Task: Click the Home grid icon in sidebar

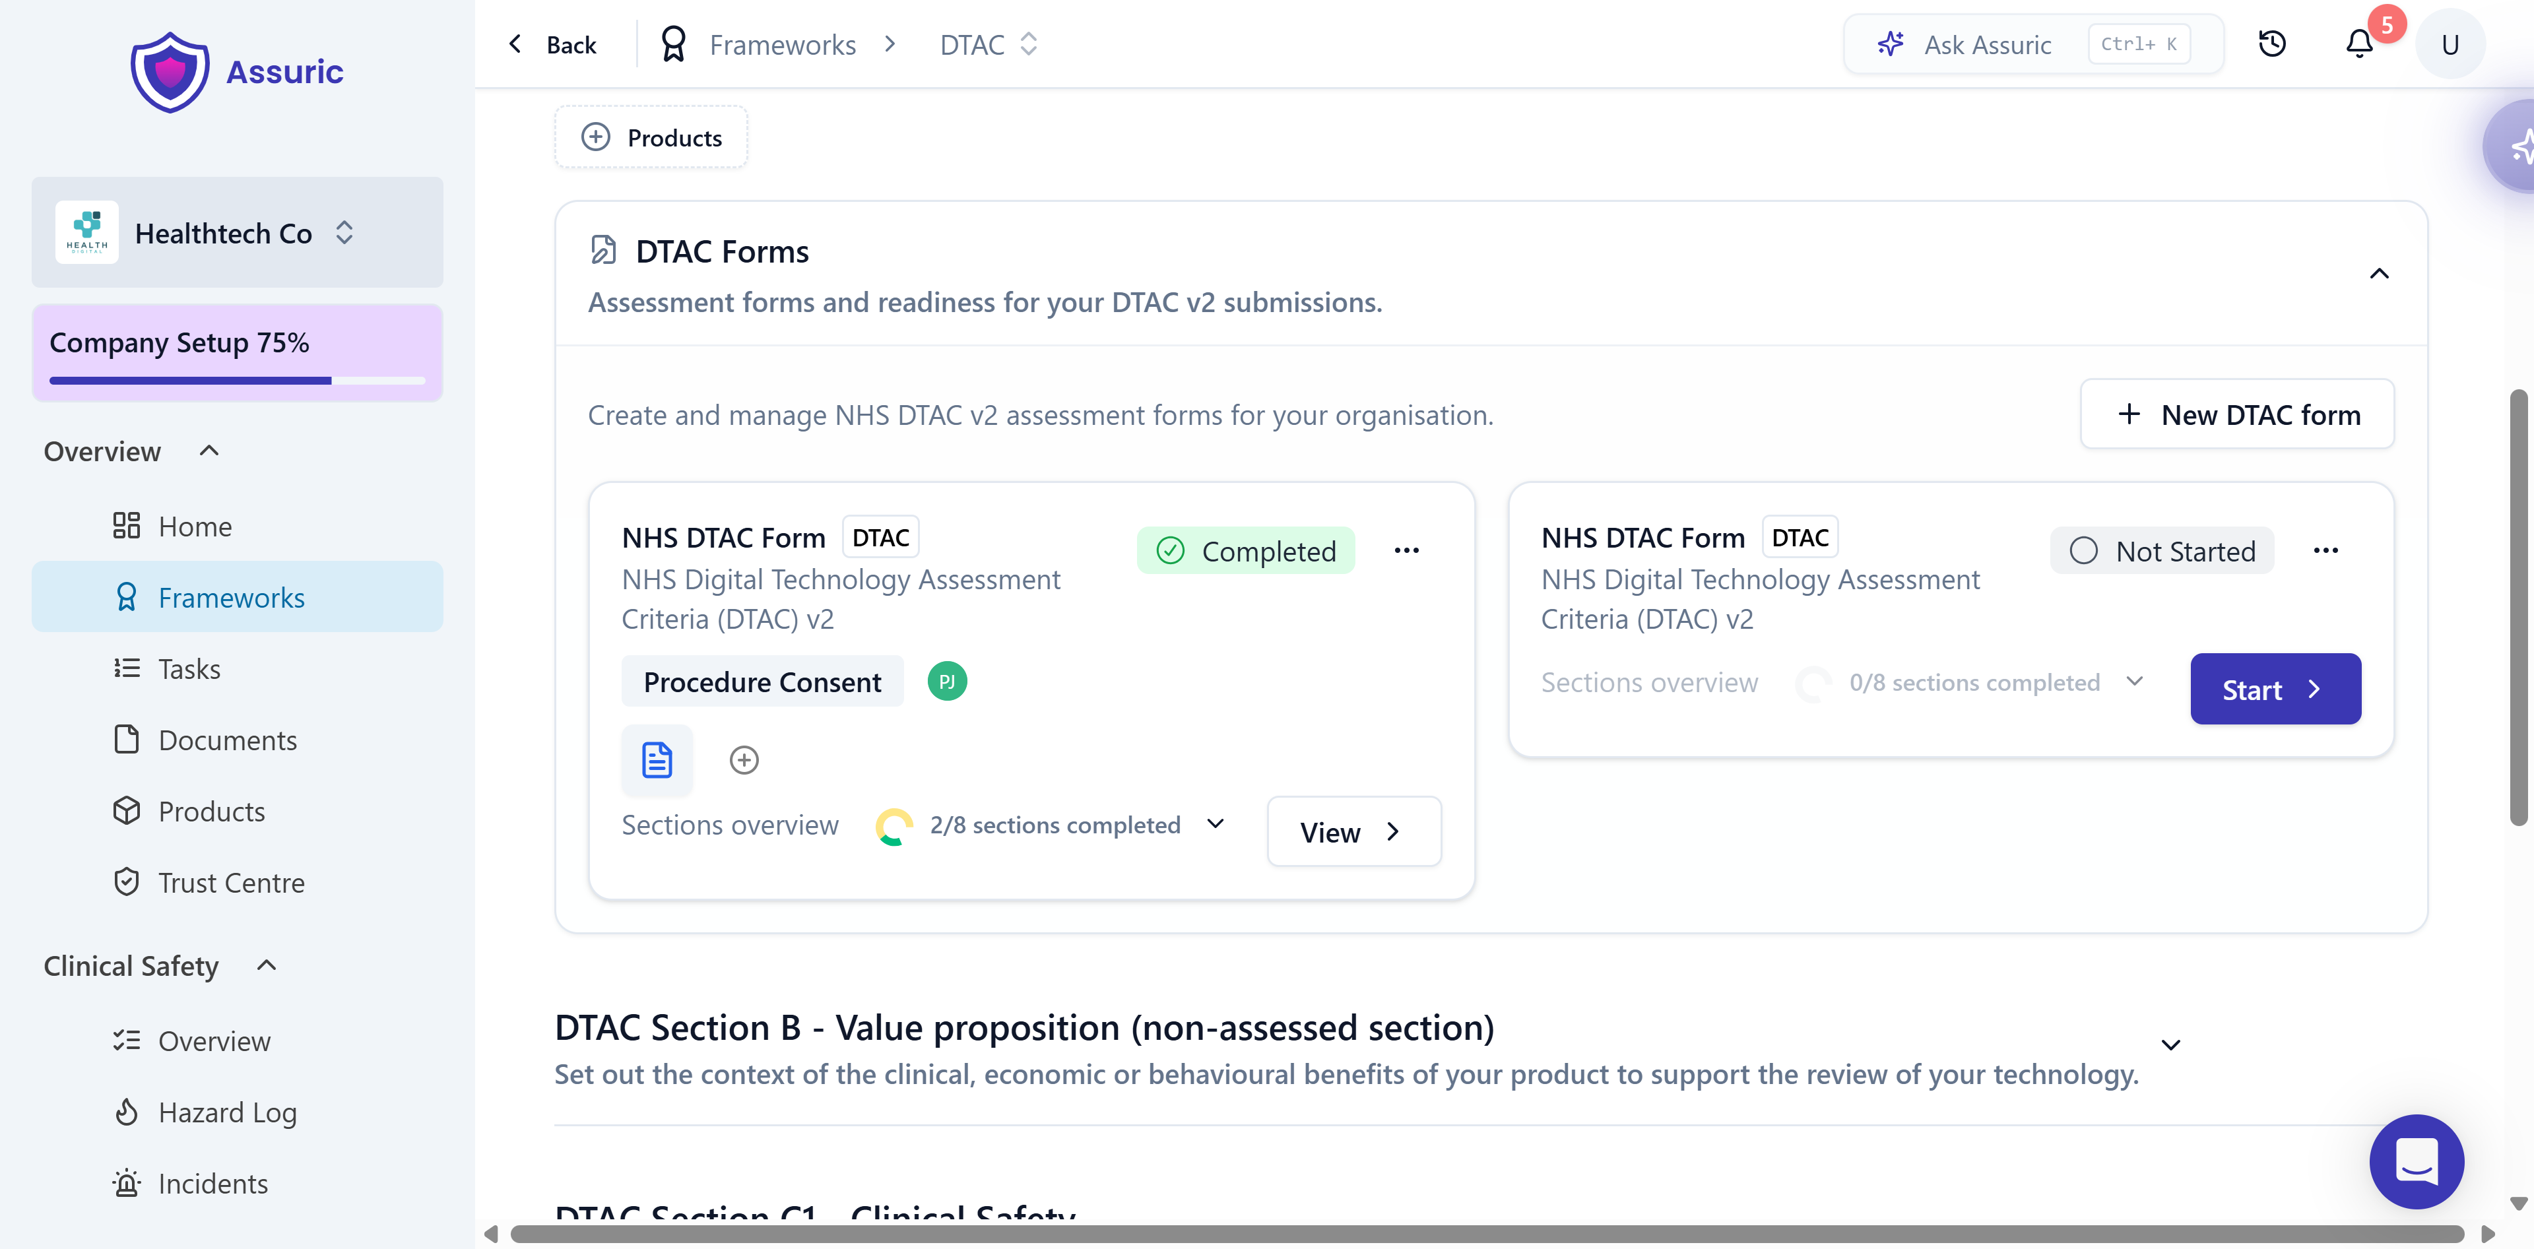Action: [x=126, y=525]
